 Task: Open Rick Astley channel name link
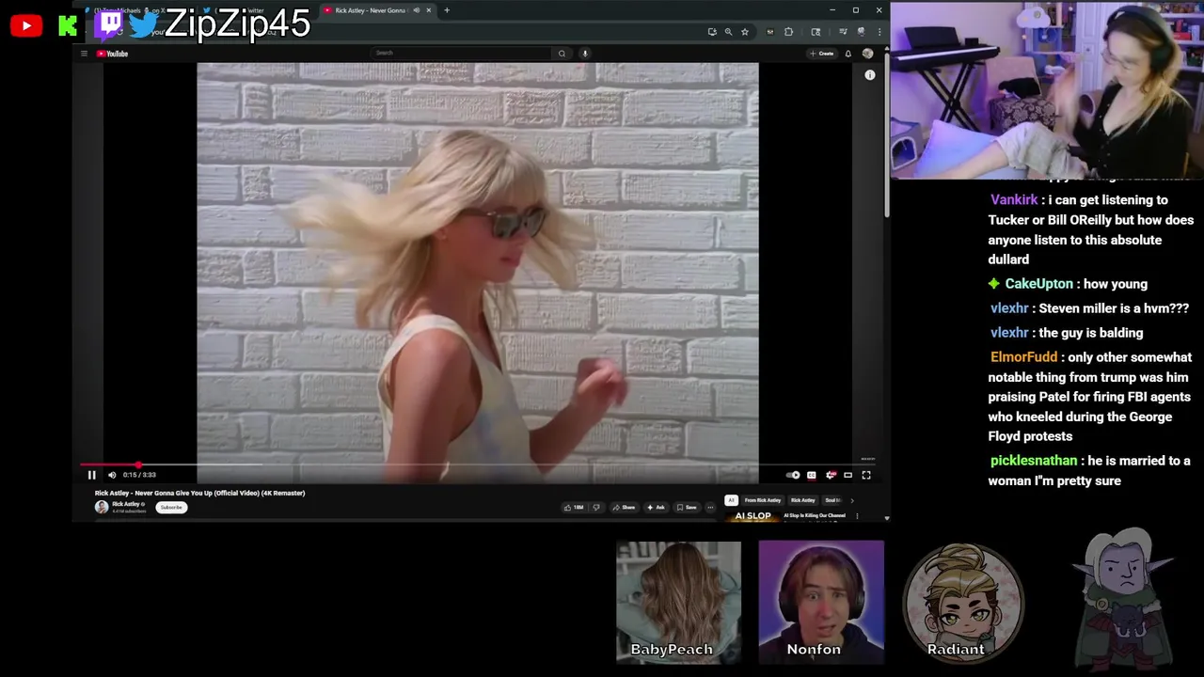127,504
